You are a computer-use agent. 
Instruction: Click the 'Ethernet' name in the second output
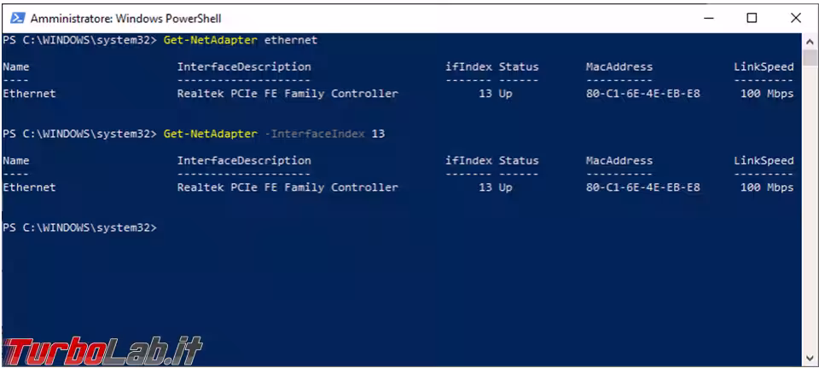click(29, 187)
